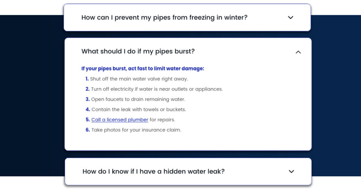The height and width of the screenshot is (190, 361).
Task: Click the blue number 3 list marker
Action: (87, 99)
